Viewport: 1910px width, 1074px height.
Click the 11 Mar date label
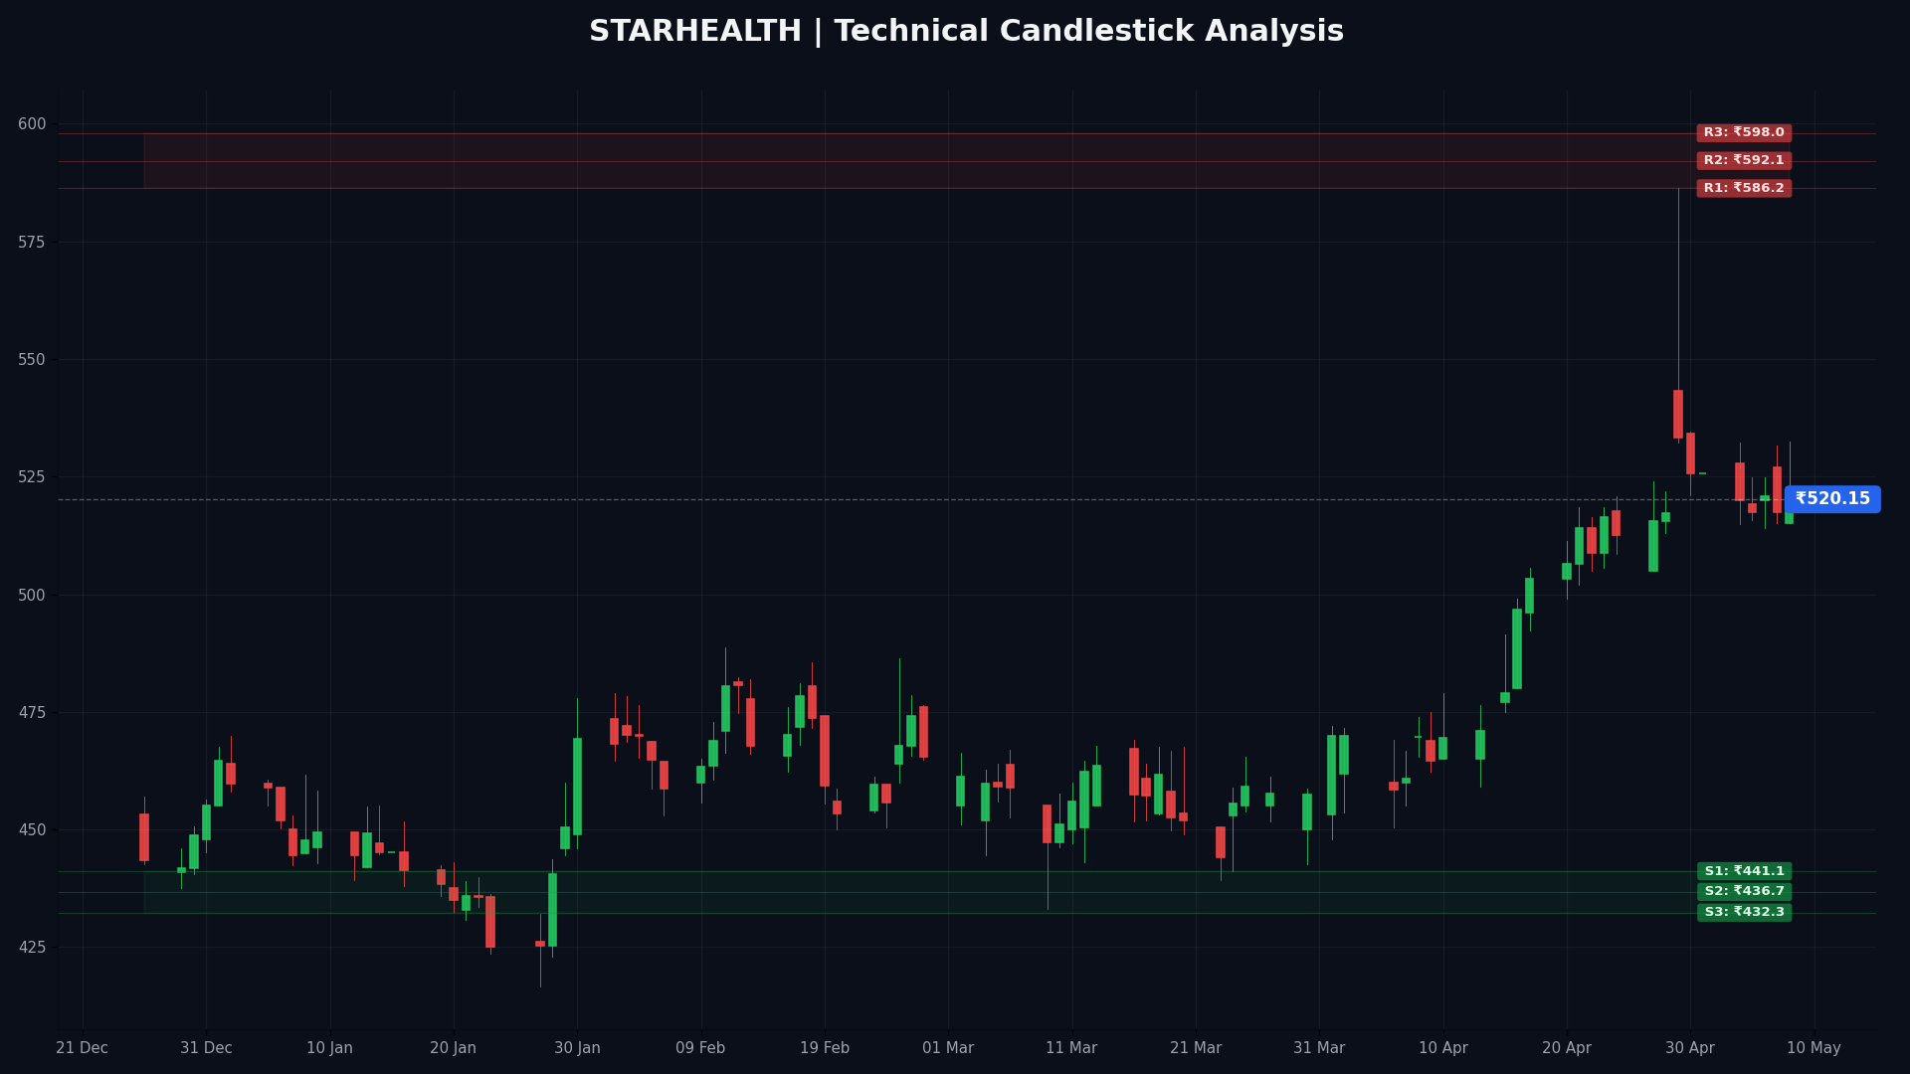pos(1071,1048)
